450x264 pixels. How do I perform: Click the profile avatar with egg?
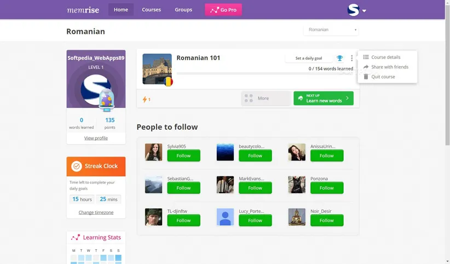tap(96, 90)
